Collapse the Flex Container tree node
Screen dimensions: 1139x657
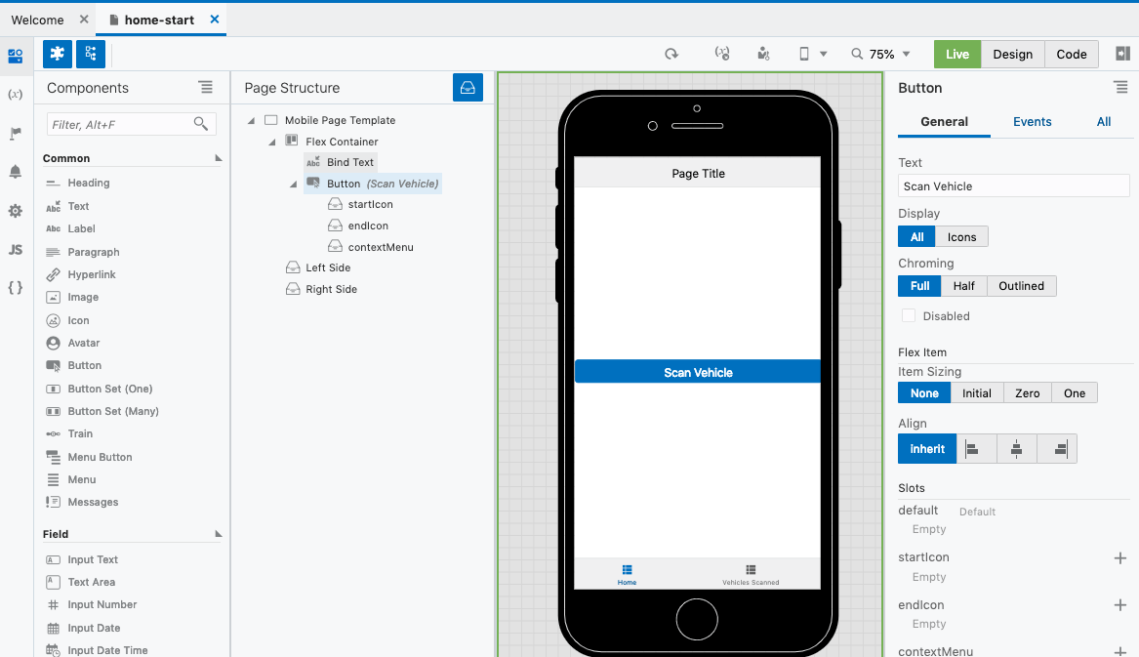coord(273,143)
